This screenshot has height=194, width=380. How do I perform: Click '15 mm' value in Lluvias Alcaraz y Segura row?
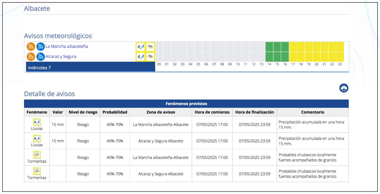click(x=58, y=141)
